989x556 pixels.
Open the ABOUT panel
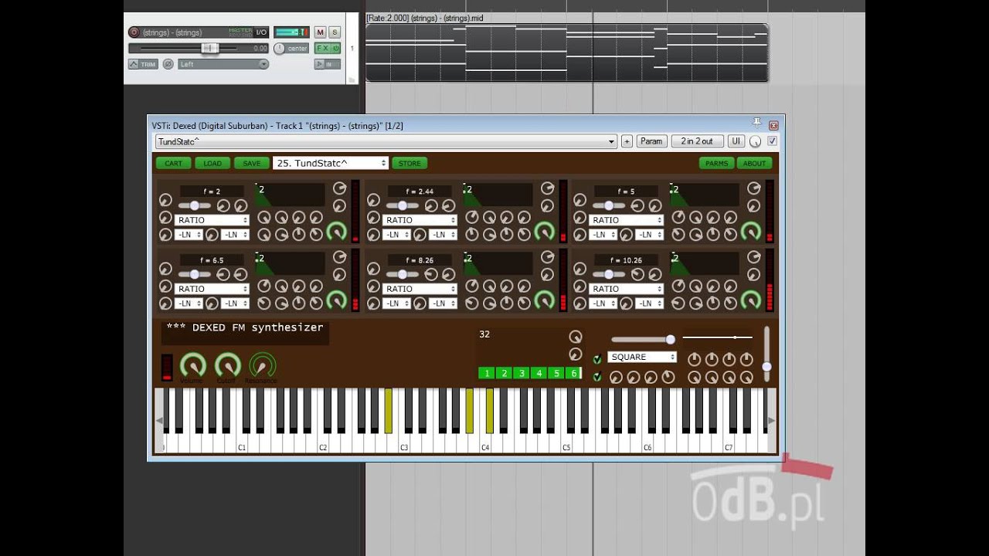coord(755,163)
